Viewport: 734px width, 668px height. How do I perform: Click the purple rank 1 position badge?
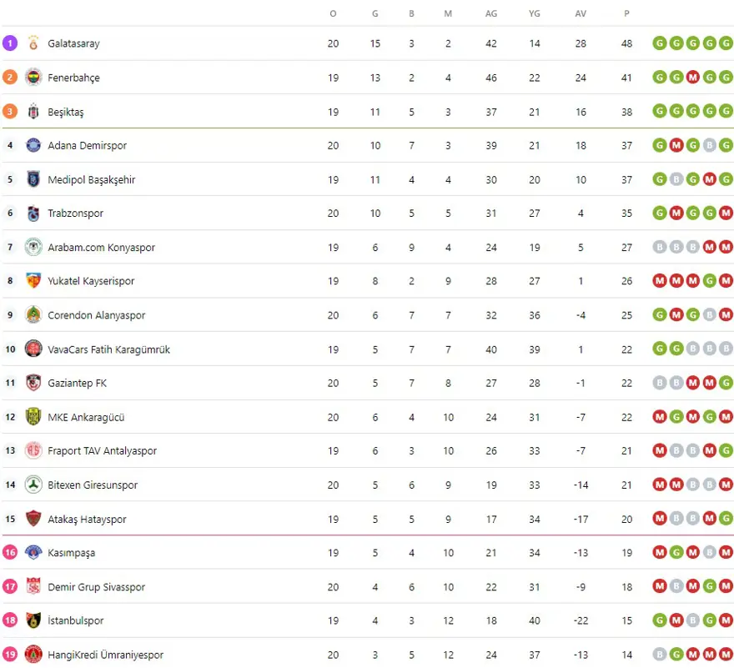point(10,43)
